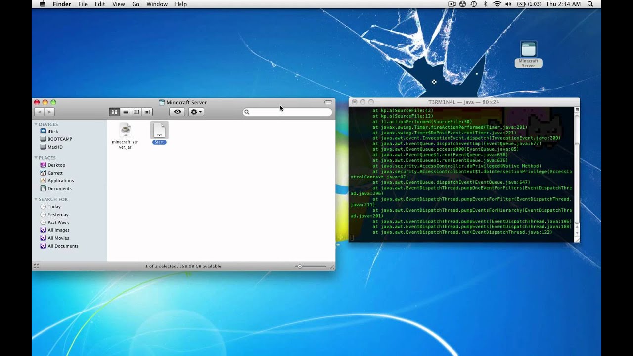Image resolution: width=633 pixels, height=356 pixels.
Task: Open Spotlight search magnifier
Action: [x=590, y=4]
